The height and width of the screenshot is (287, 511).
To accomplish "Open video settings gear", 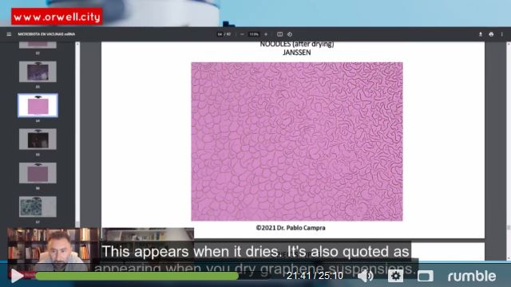I will coord(395,277).
